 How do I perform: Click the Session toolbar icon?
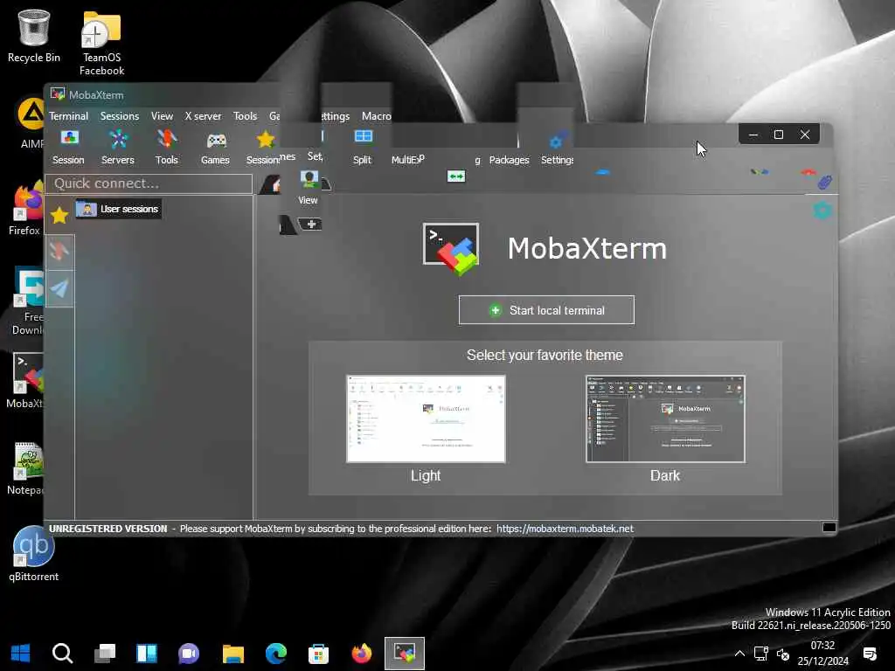click(x=68, y=147)
